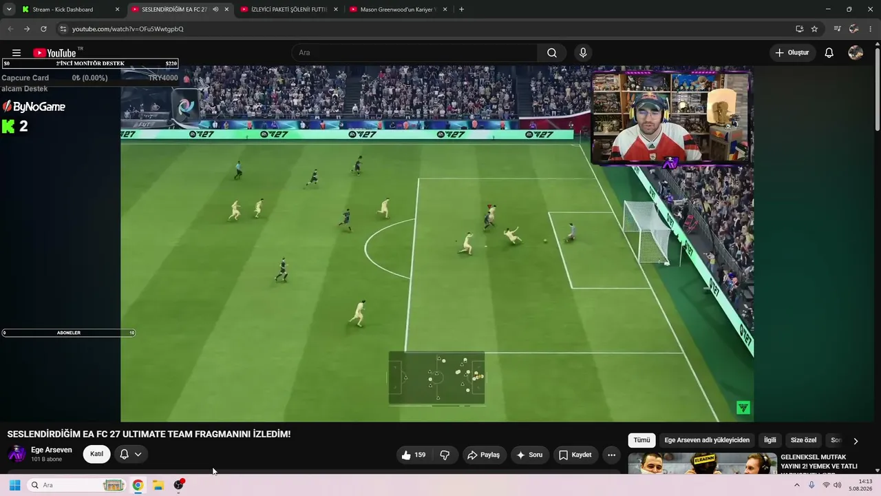Show more filter chips with arrow
The width and height of the screenshot is (881, 496).
(x=856, y=441)
